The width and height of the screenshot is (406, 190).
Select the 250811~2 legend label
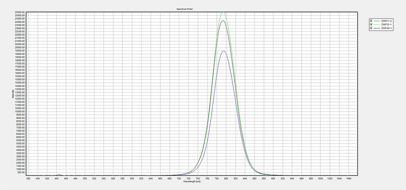[387, 21]
